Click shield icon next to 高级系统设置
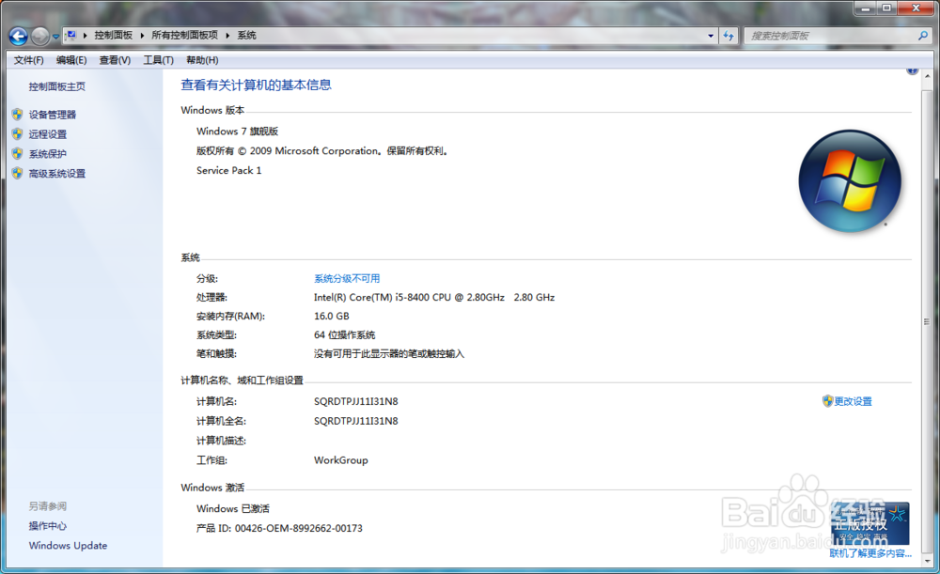Image resolution: width=940 pixels, height=574 pixels. pyautogui.click(x=17, y=173)
